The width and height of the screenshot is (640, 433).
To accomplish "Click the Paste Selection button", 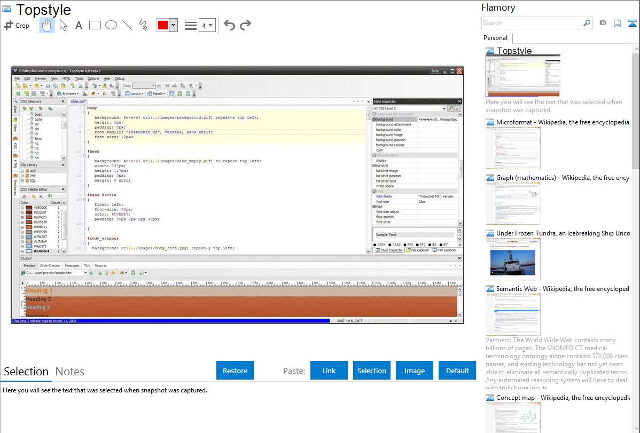I will tap(372, 371).
